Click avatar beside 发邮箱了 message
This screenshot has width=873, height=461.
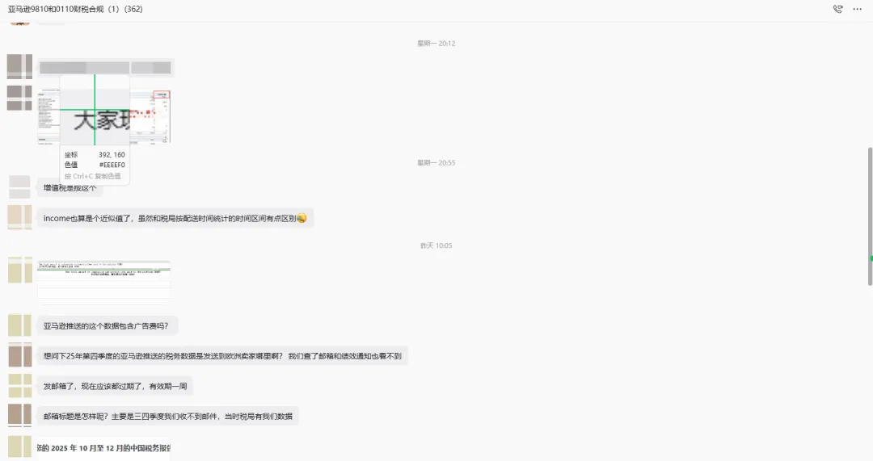(x=19, y=385)
